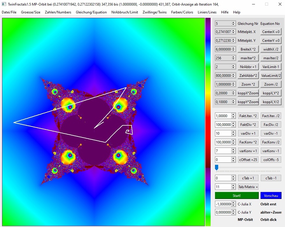Viewport: 285px width, 227px height.
Task: Click the Tab/Matrix + button
Action: [x=248, y=187]
